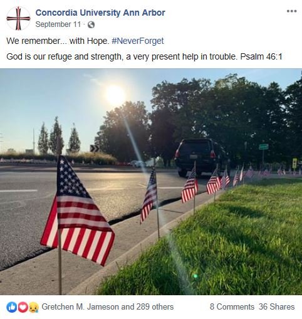
Task: Click the black SUV in the photo
Action: click(x=202, y=157)
